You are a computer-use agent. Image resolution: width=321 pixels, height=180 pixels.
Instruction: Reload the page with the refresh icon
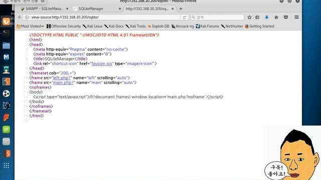pos(184,17)
